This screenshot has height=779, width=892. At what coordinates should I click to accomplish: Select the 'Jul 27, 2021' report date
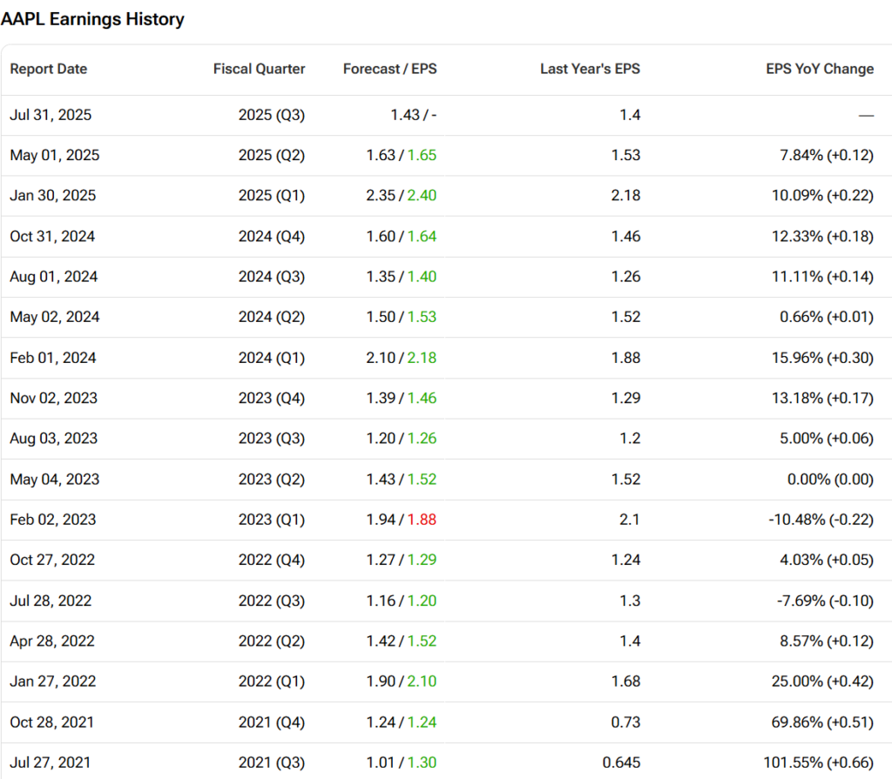pyautogui.click(x=50, y=762)
